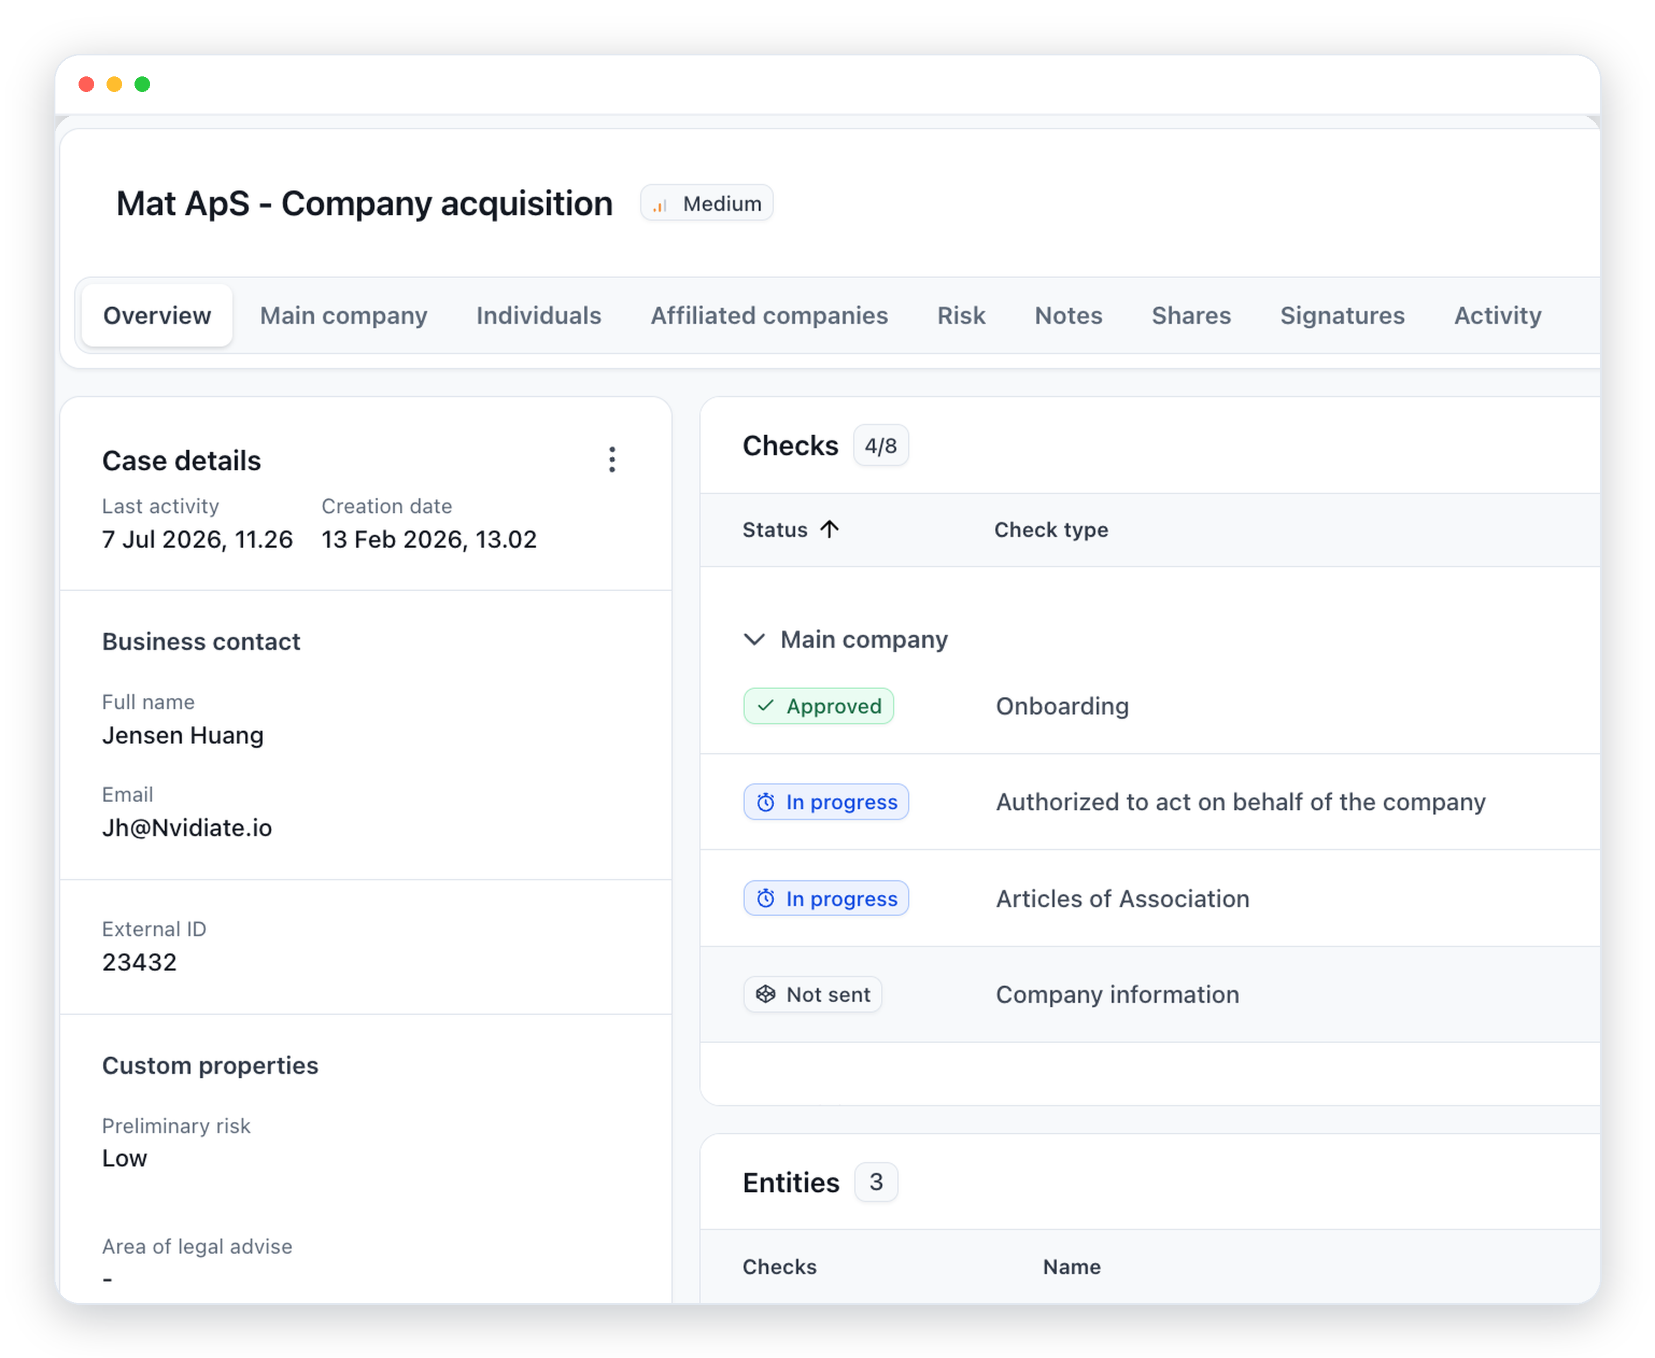Image resolution: width=1655 pixels, height=1358 pixels.
Task: Click In progress badge for Articles of Association
Action: click(826, 898)
